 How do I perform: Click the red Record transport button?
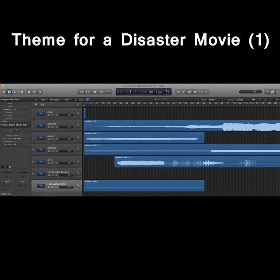108,92
